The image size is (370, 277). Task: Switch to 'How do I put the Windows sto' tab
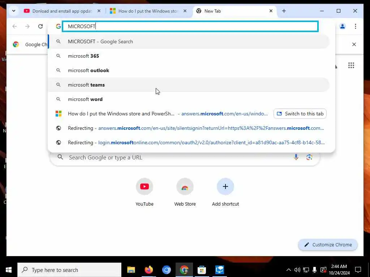pyautogui.click(x=148, y=11)
